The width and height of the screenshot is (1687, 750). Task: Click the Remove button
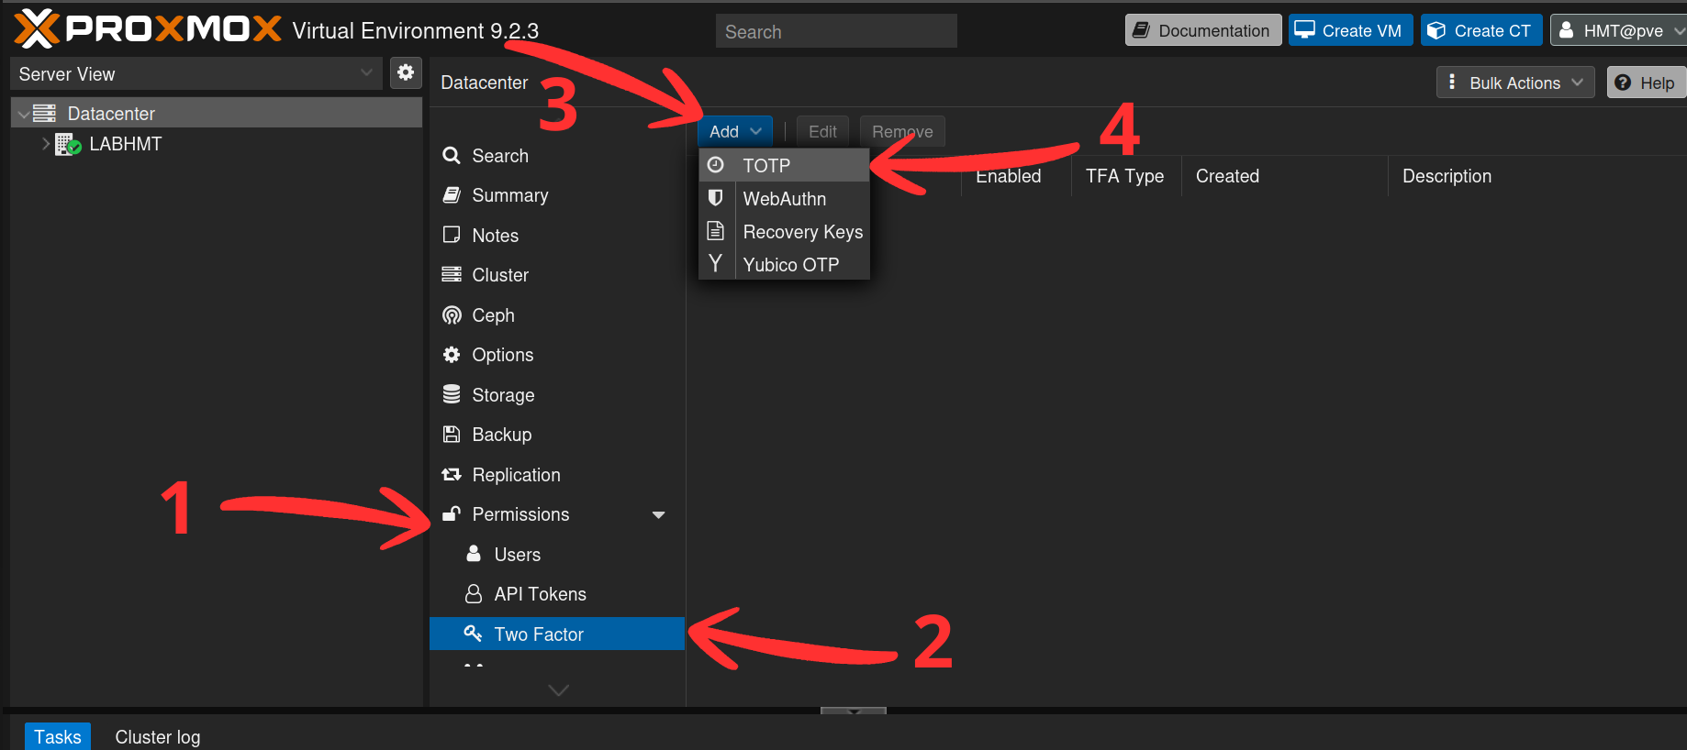902,132
